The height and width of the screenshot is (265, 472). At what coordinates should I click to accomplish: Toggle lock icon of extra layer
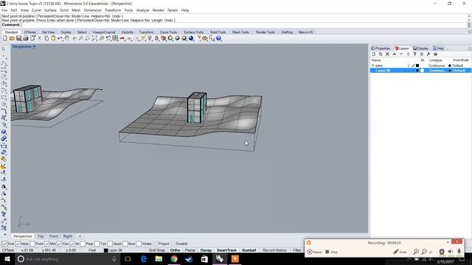(x=413, y=66)
